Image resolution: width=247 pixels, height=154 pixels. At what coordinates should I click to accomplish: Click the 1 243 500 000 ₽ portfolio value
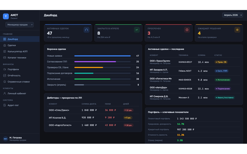coord(187,119)
